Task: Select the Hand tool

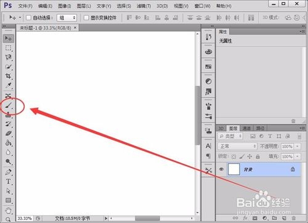Action: [x=9, y=211]
